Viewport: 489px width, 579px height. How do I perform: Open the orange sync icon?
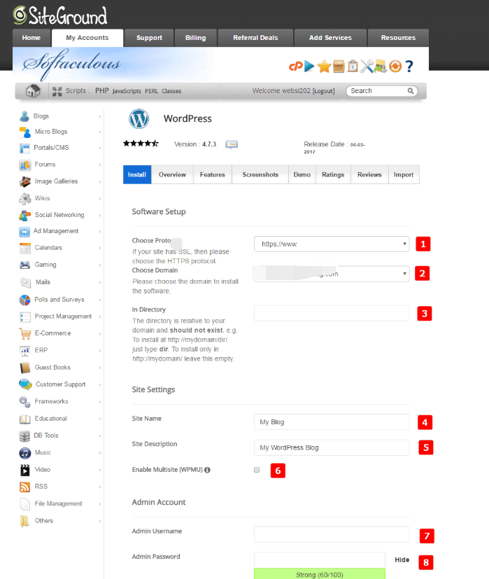point(395,67)
